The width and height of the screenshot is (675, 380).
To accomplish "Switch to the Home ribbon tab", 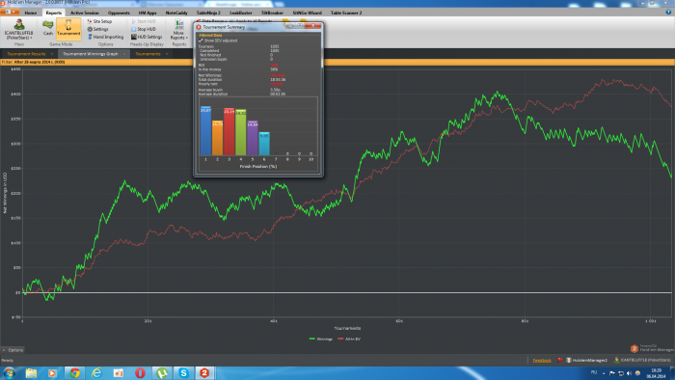I will (x=31, y=13).
